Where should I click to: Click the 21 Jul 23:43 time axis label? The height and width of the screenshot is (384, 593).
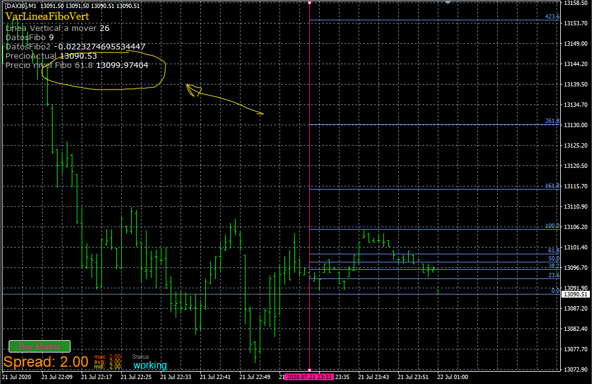pyautogui.click(x=373, y=377)
